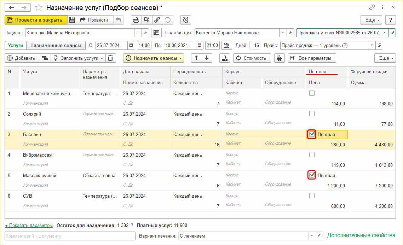This screenshot has width=403, height=245.
Task: Open the Дополнительные свойства link
Action: [x=361, y=235]
